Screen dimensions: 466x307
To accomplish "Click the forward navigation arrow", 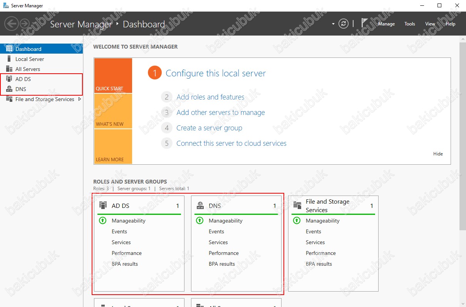I will pos(25,24).
